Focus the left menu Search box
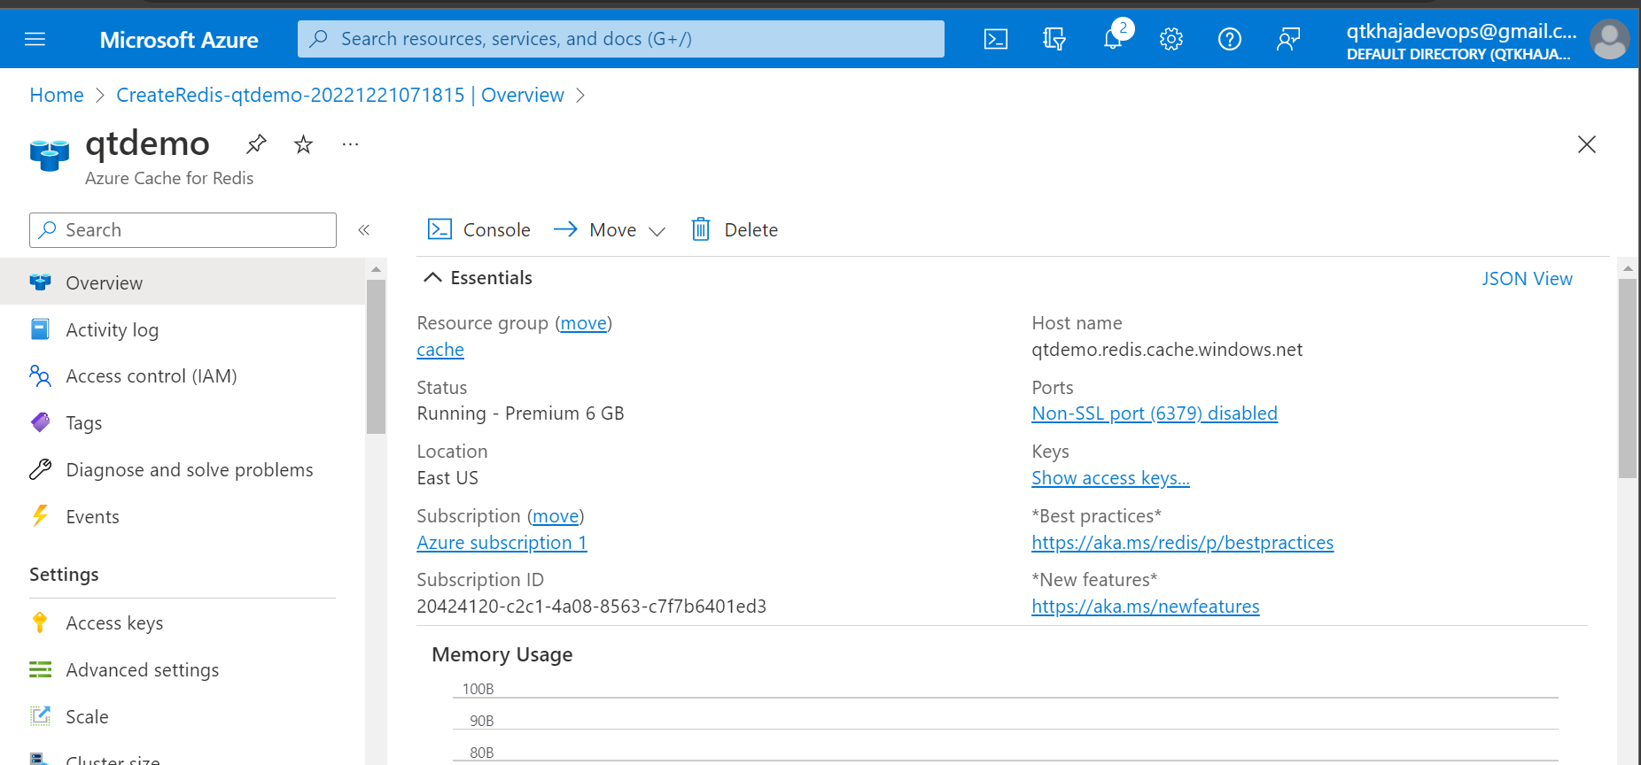Image resolution: width=1641 pixels, height=765 pixels. tap(183, 230)
